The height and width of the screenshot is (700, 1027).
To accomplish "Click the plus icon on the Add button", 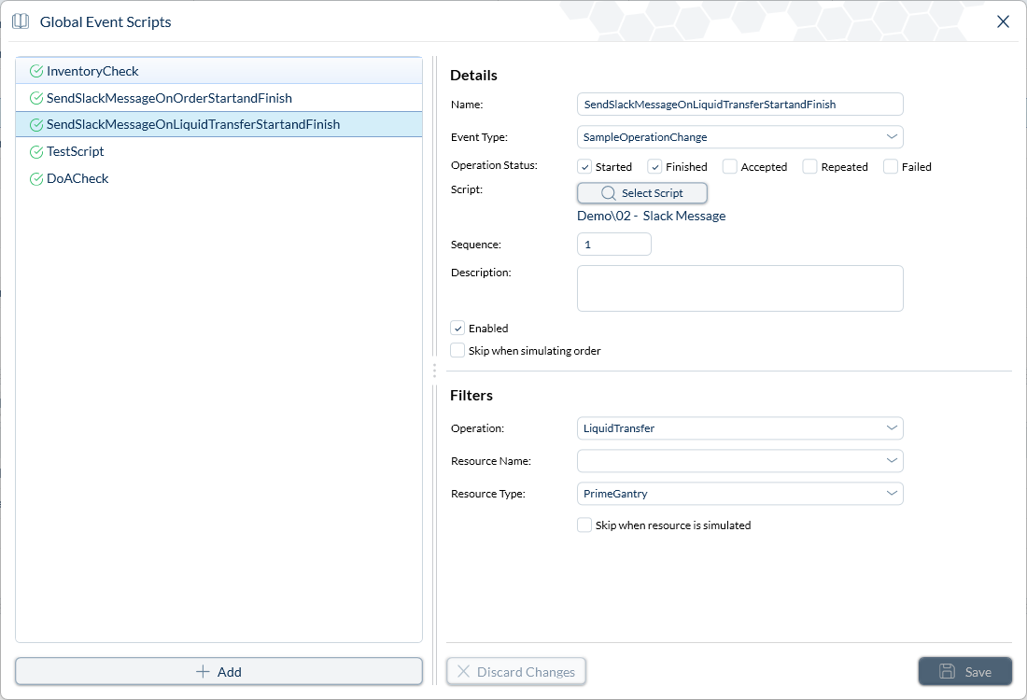I will coord(203,672).
